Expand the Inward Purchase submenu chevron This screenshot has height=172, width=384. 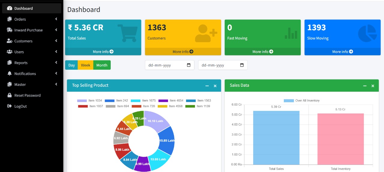(x=56, y=30)
